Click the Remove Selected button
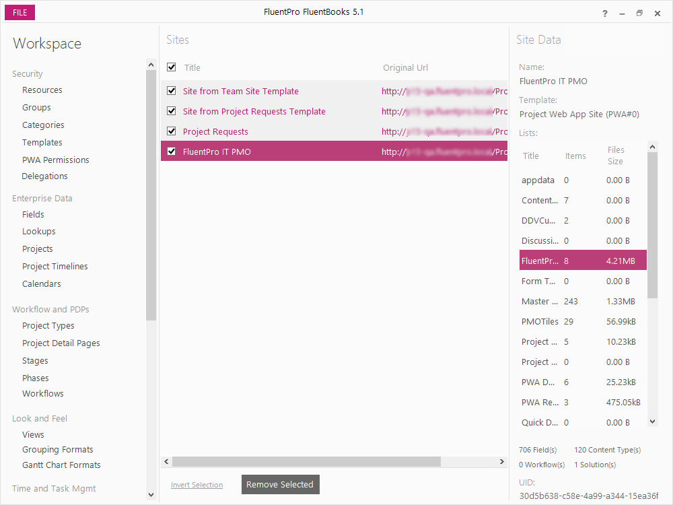673x505 pixels. [280, 484]
